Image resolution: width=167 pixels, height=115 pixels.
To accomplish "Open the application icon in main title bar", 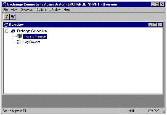I will pyautogui.click(x=4, y=4).
